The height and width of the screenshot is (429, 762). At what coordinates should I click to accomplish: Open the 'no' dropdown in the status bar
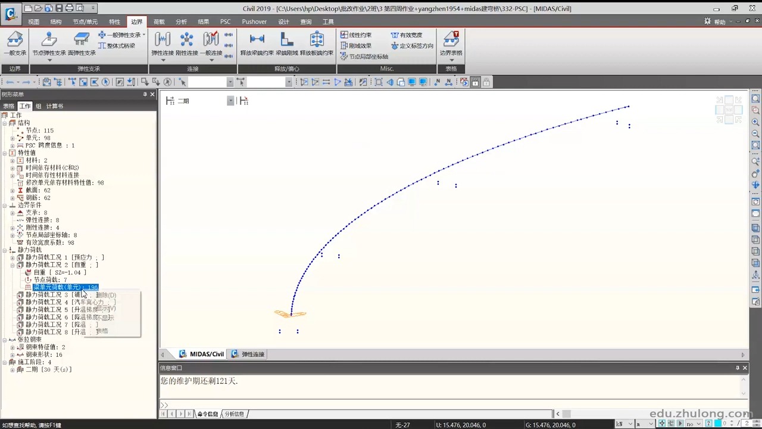click(x=699, y=424)
